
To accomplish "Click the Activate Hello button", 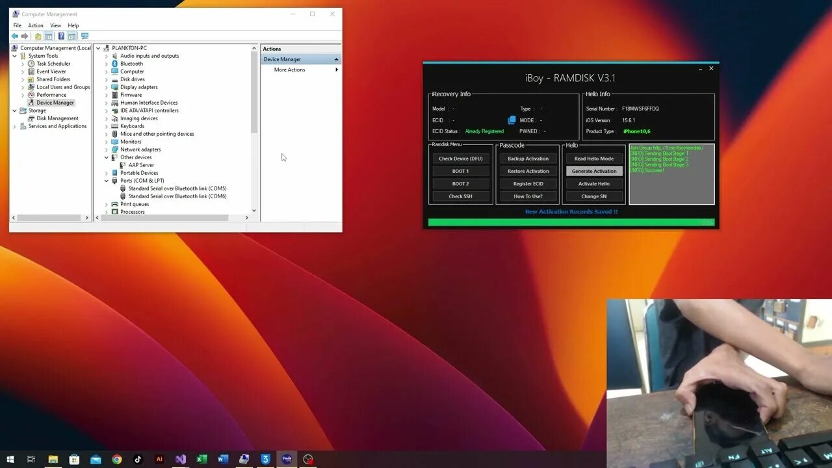I will [x=594, y=183].
